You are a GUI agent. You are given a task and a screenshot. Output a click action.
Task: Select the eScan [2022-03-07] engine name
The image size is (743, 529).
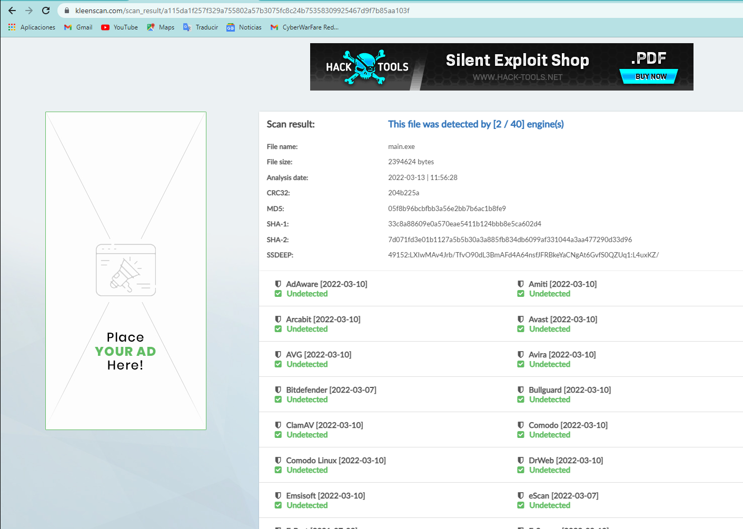pos(563,496)
